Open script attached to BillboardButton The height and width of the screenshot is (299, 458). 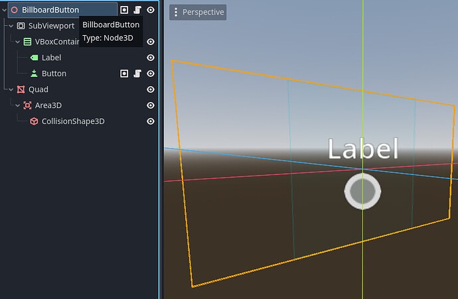pos(137,10)
